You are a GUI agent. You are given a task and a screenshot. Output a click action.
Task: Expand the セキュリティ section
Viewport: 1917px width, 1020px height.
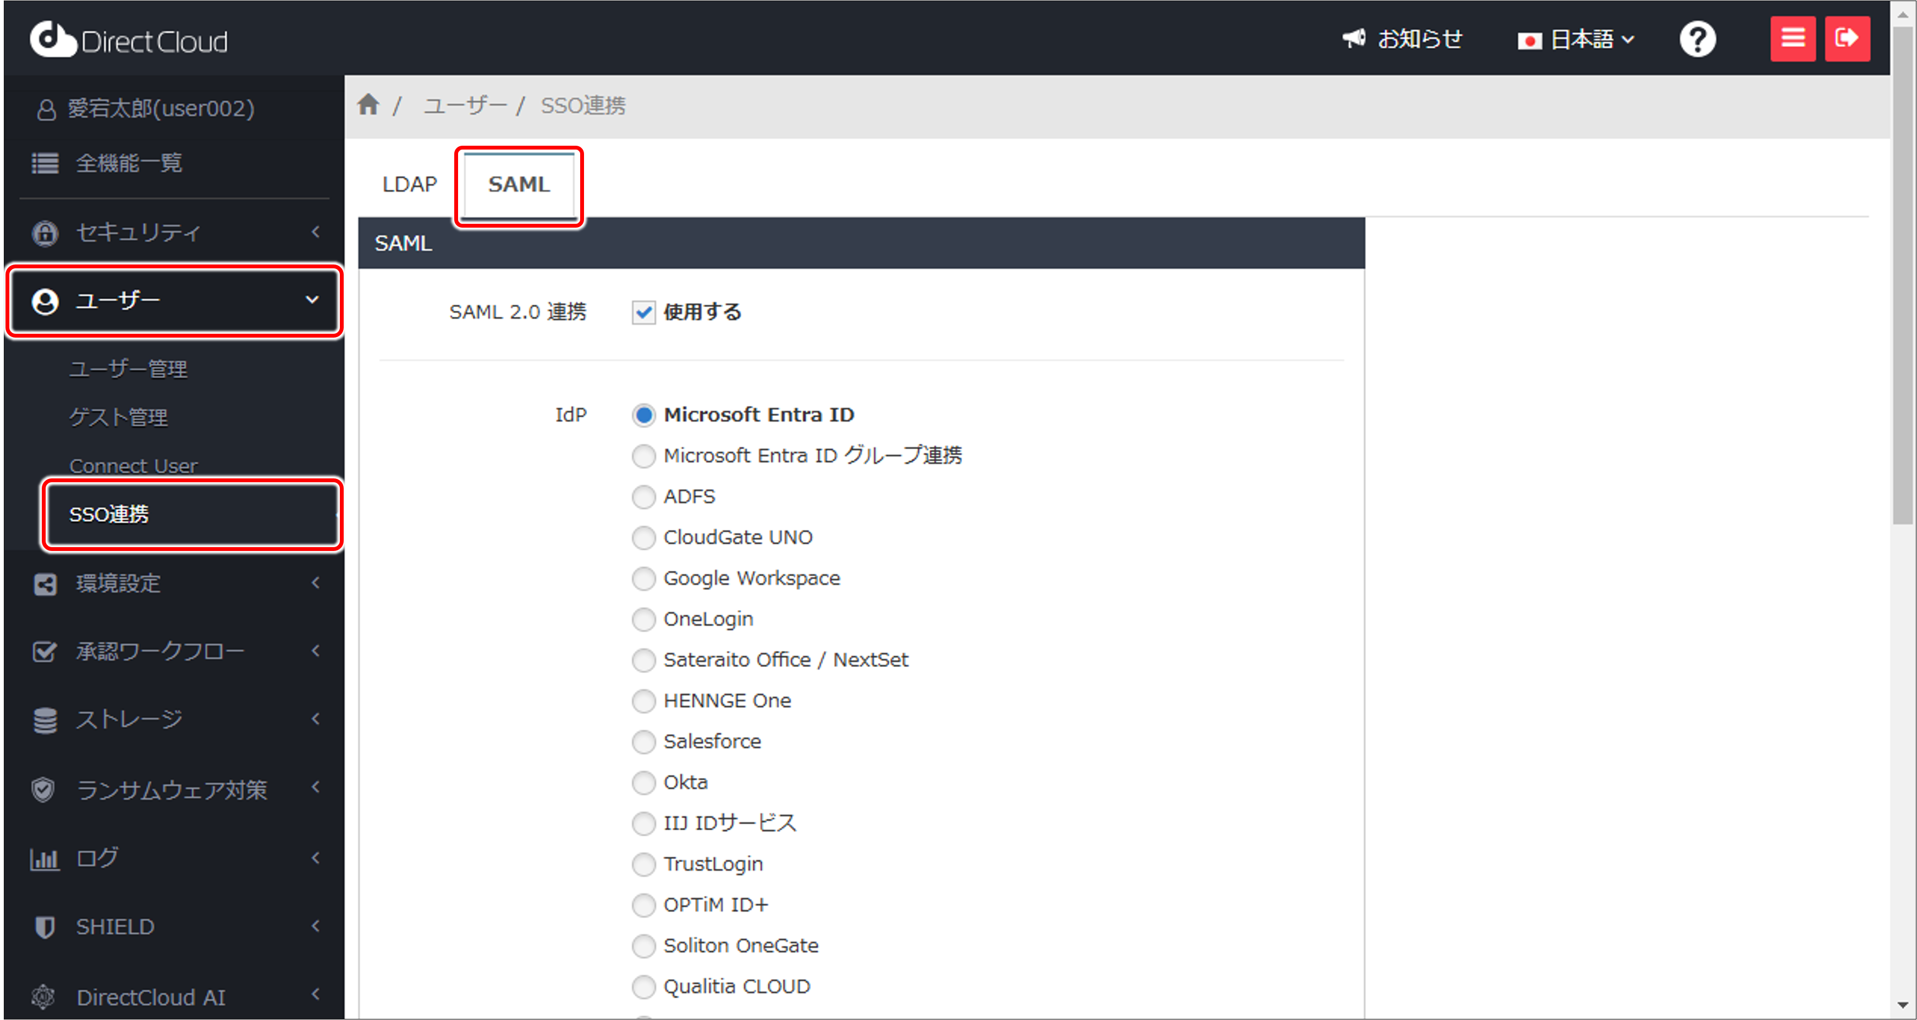pyautogui.click(x=136, y=232)
